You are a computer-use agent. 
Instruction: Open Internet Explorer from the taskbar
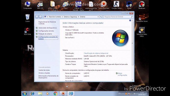(32, 94)
